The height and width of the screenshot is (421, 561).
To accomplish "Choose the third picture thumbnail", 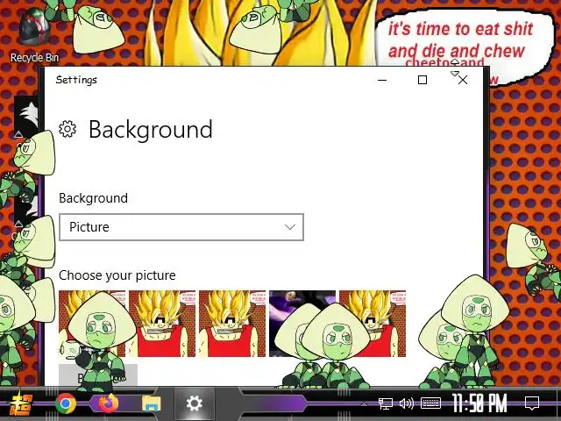I will coord(232,324).
